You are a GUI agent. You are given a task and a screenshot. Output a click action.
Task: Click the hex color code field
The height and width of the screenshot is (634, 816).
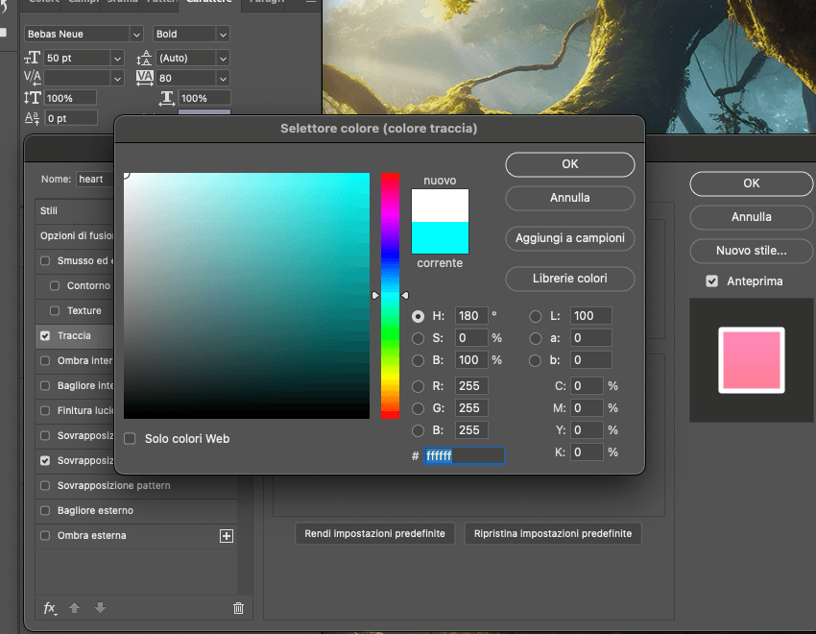click(464, 455)
